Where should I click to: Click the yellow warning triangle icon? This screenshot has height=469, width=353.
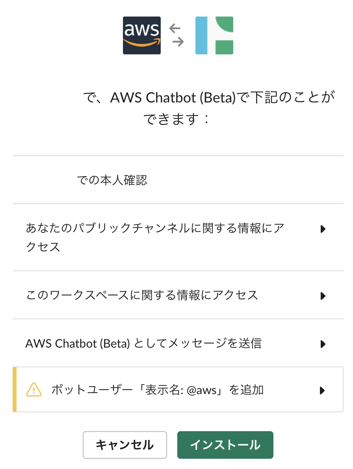[x=34, y=390]
